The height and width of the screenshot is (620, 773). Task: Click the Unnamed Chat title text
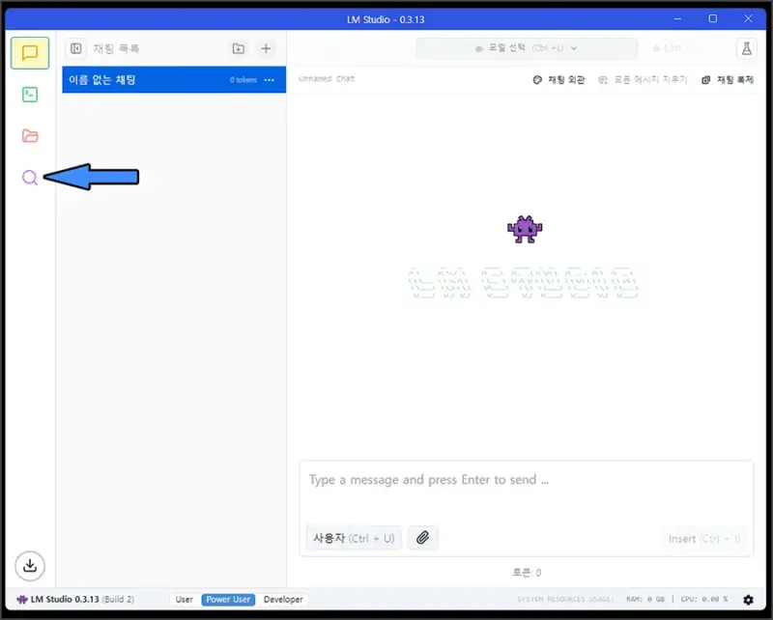[x=327, y=79]
